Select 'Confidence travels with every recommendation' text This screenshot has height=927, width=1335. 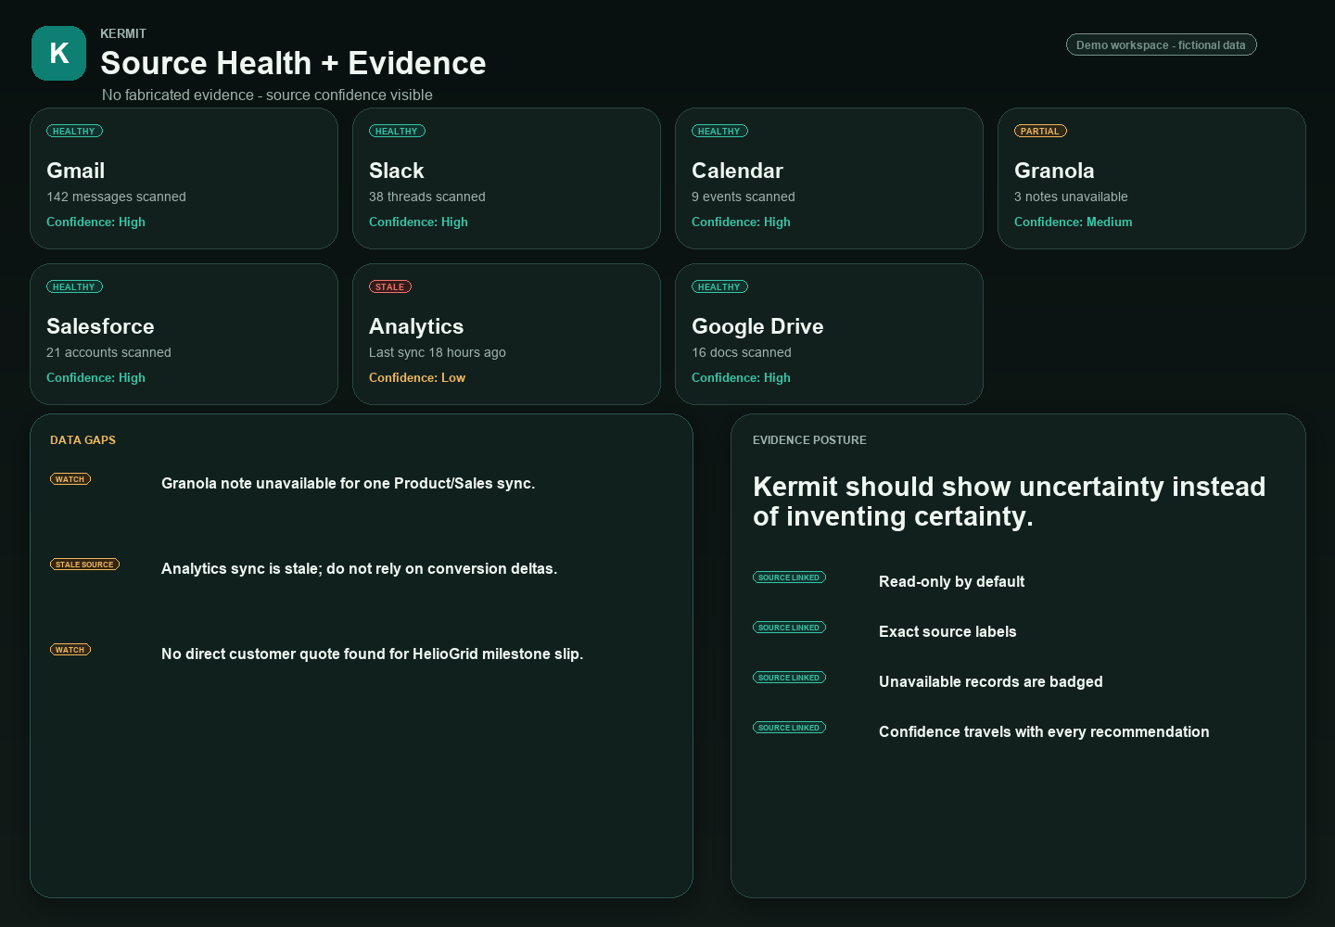(1044, 731)
